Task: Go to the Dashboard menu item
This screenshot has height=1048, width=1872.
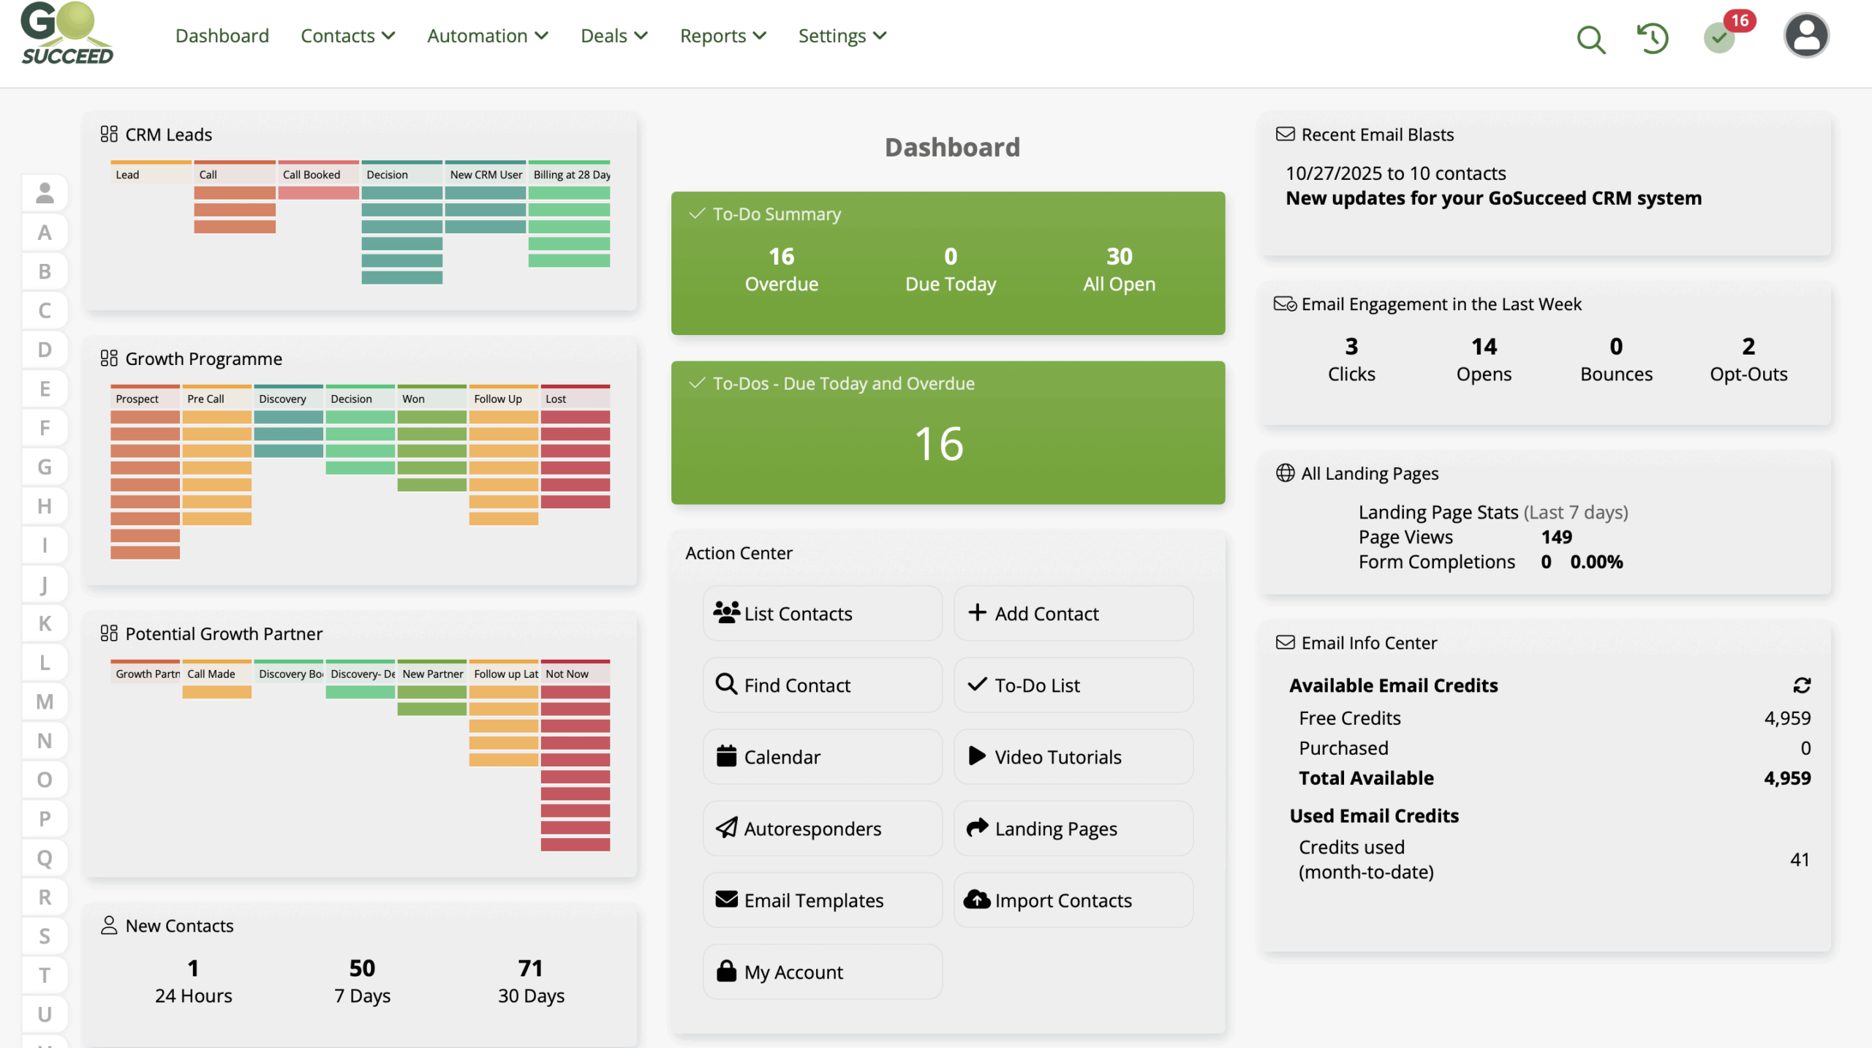Action: tap(222, 36)
